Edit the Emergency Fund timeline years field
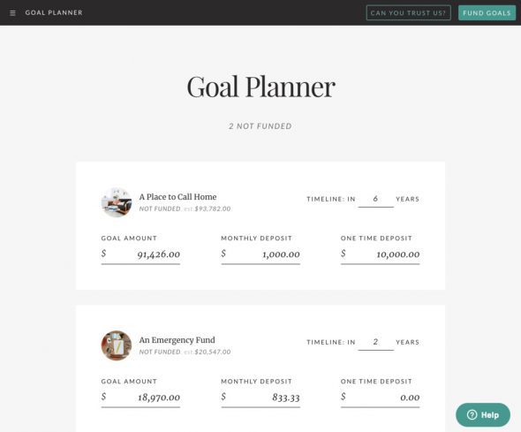Screen dimensions: 521x432 click(376, 342)
